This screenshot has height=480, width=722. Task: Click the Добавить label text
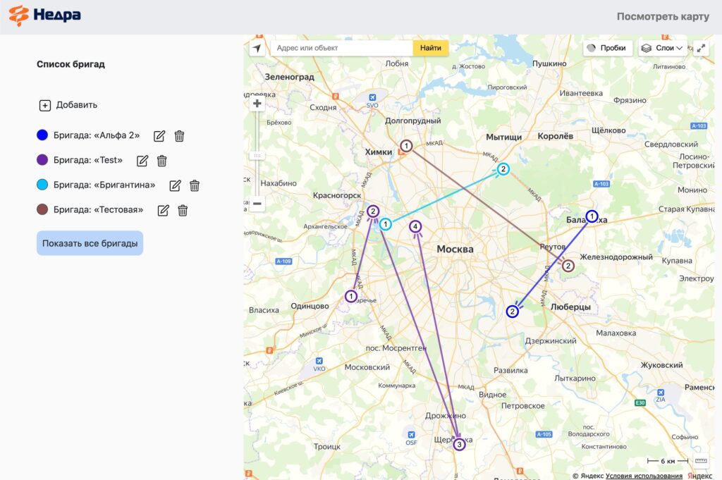(76, 105)
